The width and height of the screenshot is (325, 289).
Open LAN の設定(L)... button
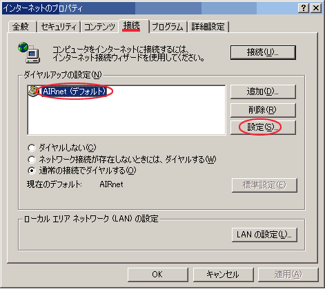(264, 235)
